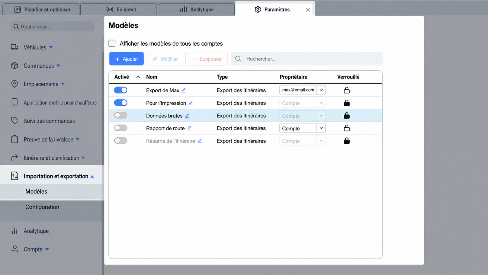The height and width of the screenshot is (275, 488).
Task: Click the broadcast icon on the En direct tab
Action: point(110,9)
